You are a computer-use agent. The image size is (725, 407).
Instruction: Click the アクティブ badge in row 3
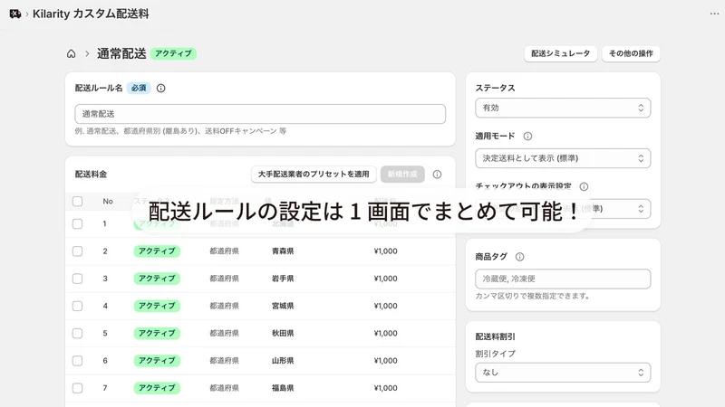[x=157, y=279]
